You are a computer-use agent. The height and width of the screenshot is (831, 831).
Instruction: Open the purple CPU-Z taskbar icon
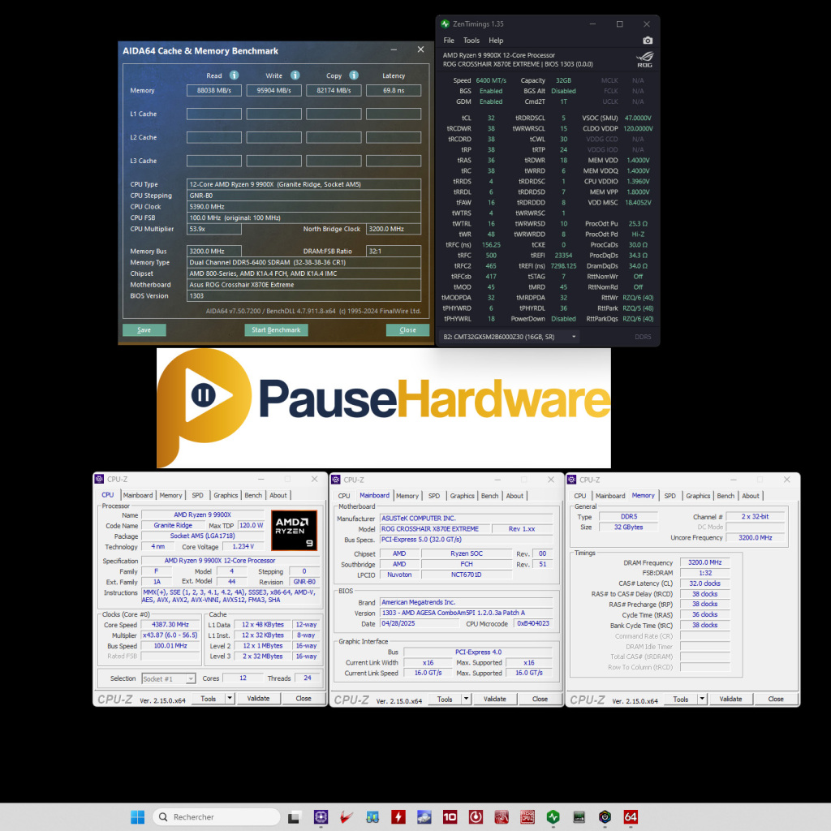click(x=321, y=816)
